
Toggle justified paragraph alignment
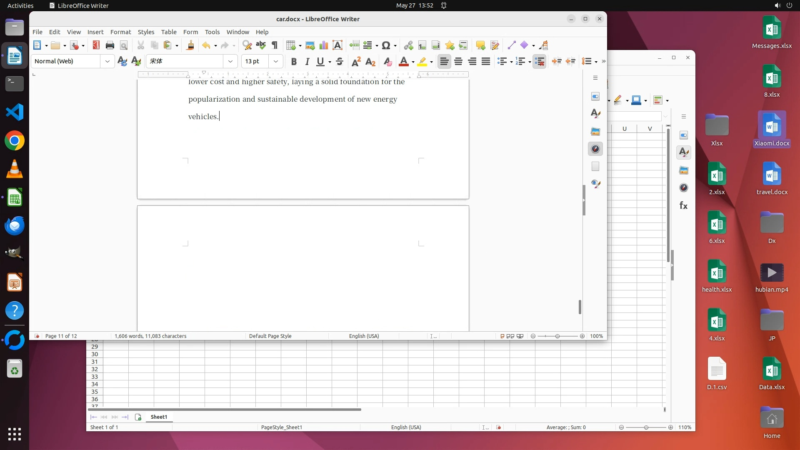[x=486, y=62]
